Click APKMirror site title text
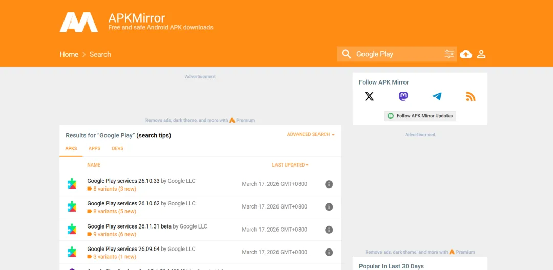Image resolution: width=553 pixels, height=270 pixels. (x=137, y=18)
